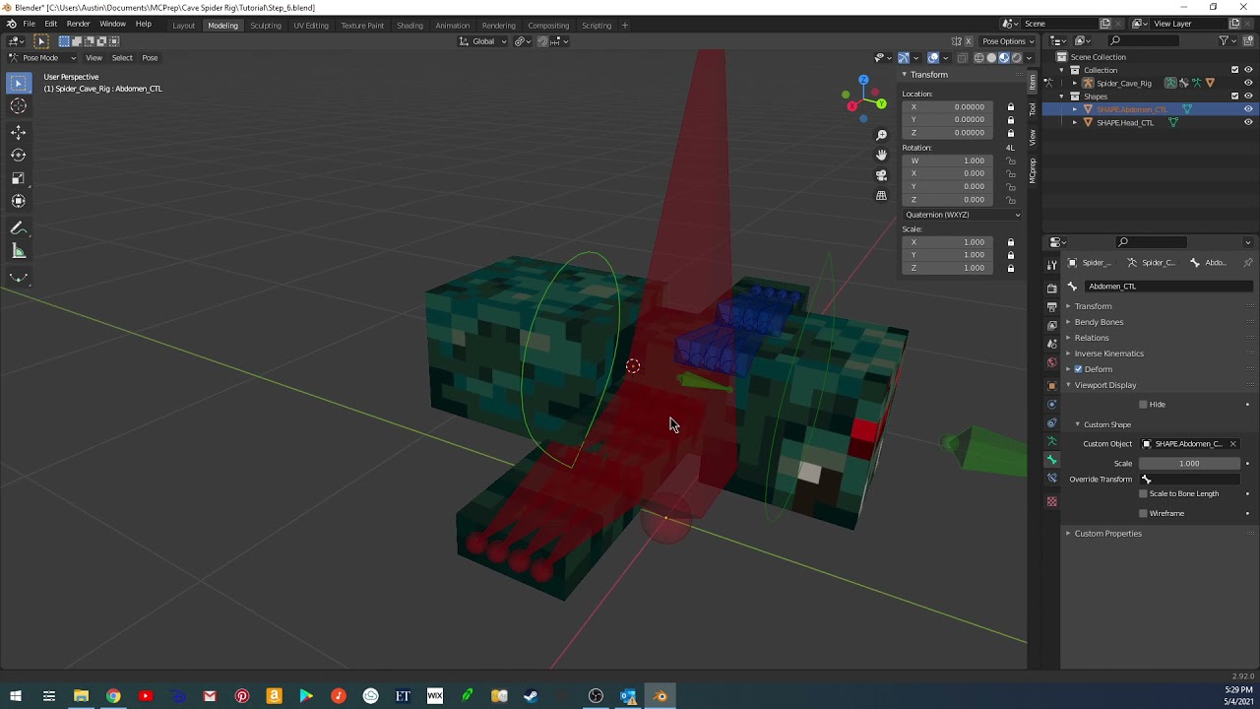
Task: Enable the Wireframe checkbox
Action: 1143,513
